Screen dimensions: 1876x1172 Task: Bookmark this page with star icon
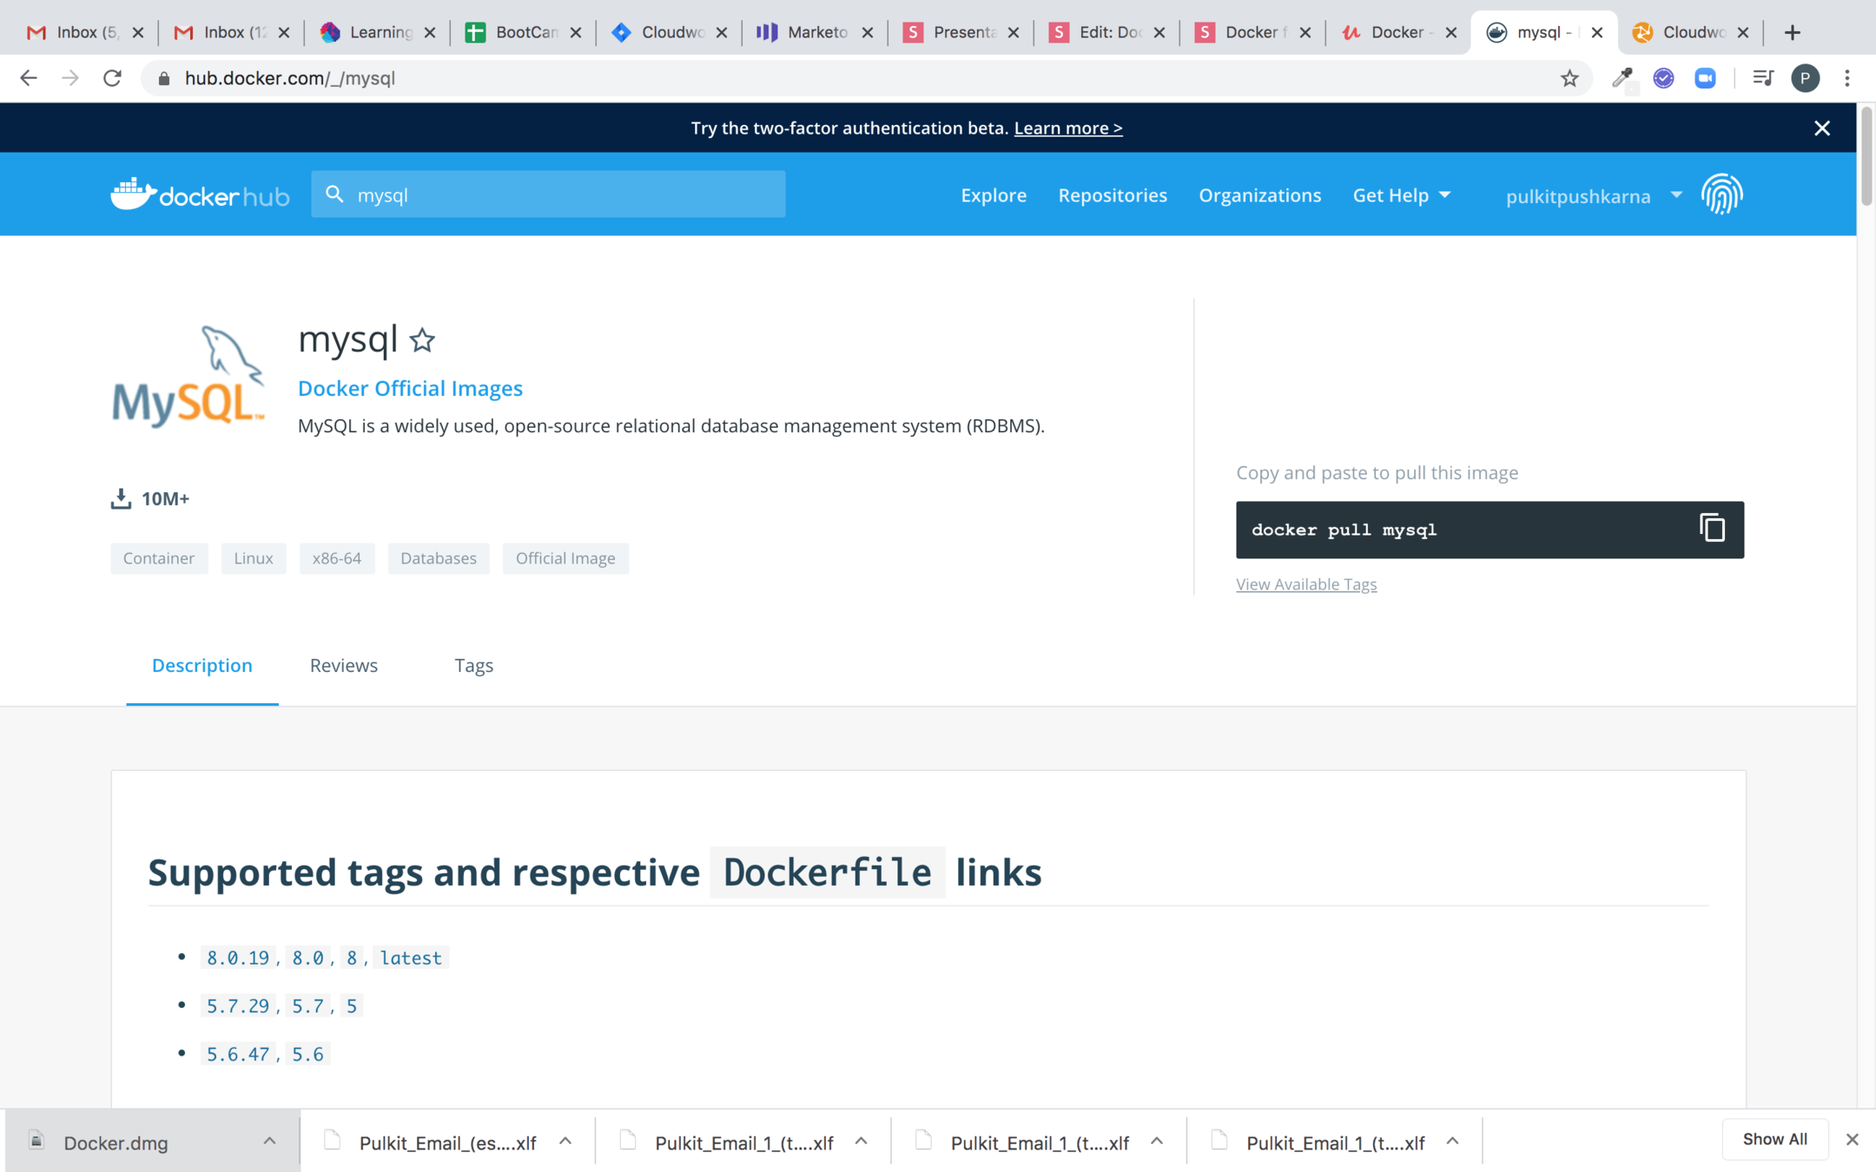1569,78
